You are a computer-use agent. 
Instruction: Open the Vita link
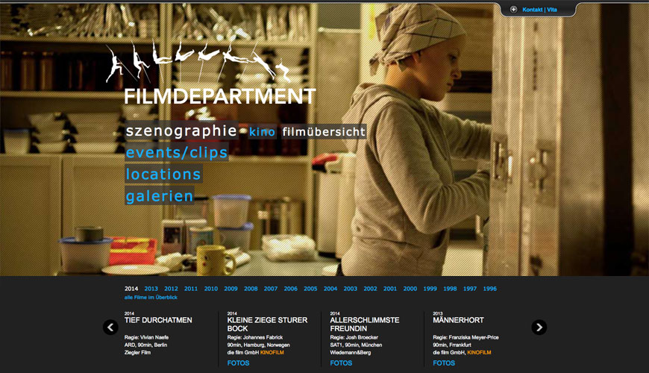tap(552, 10)
